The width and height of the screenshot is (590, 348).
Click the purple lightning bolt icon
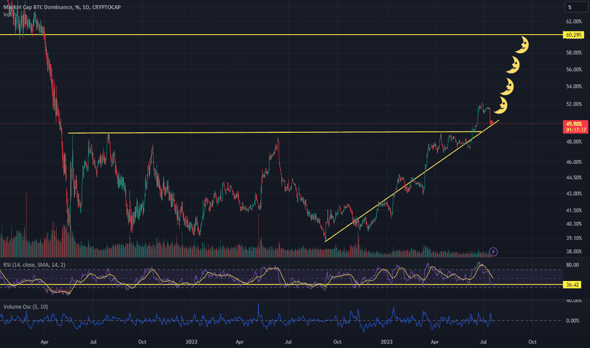pyautogui.click(x=493, y=252)
